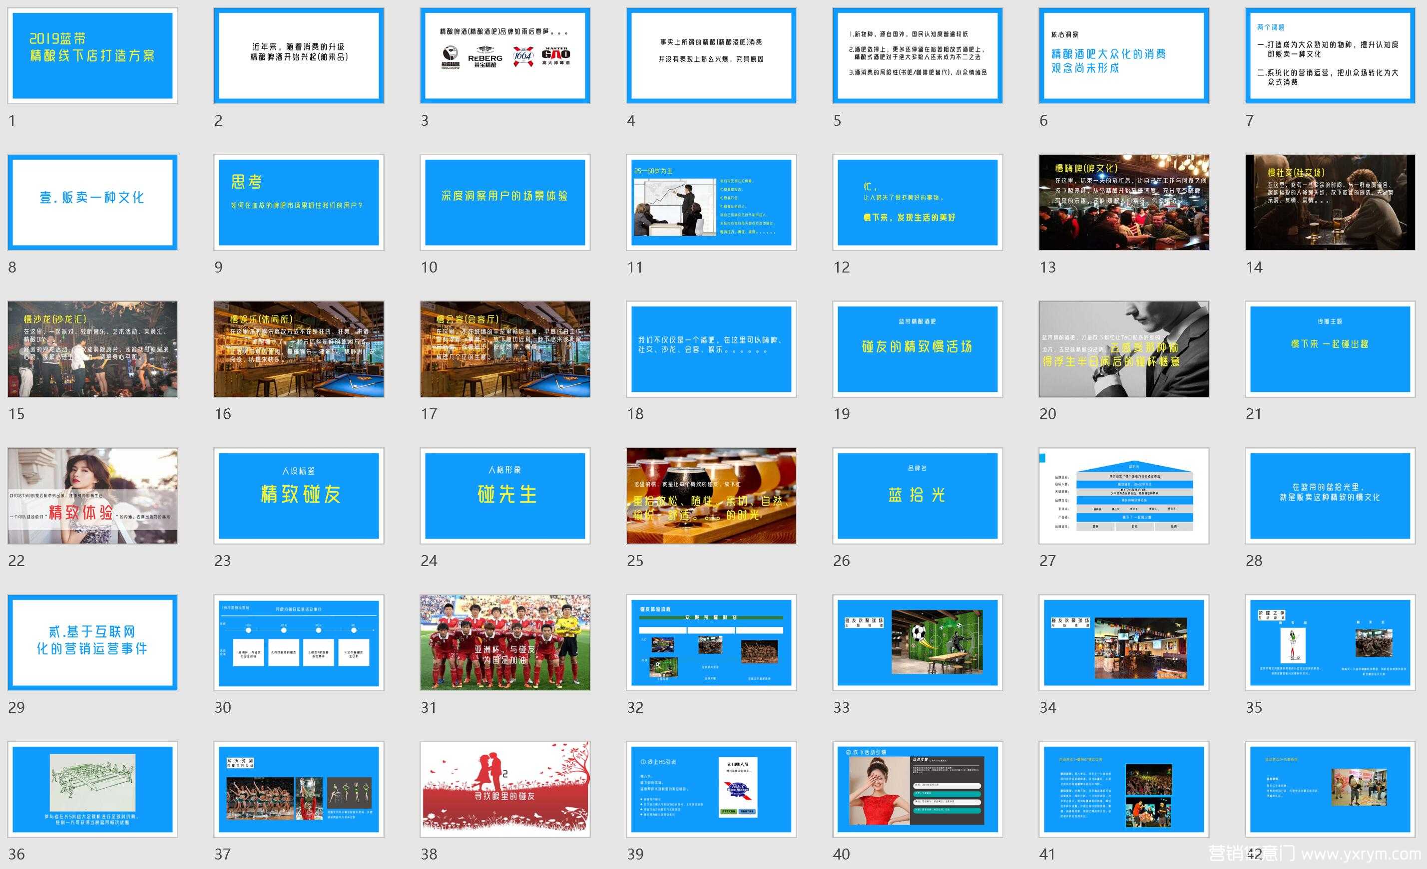Click slide 23 '精致碰友'
1427x869 pixels.
pos(299,496)
